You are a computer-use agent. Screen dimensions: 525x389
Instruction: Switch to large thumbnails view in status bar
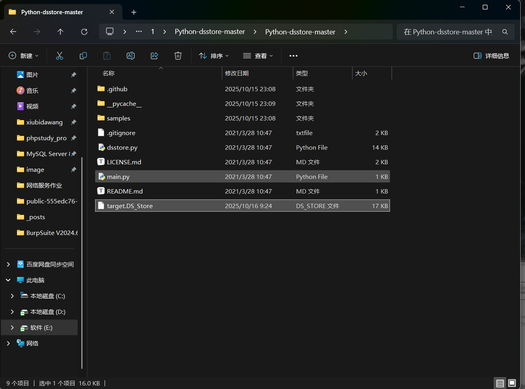click(x=512, y=383)
